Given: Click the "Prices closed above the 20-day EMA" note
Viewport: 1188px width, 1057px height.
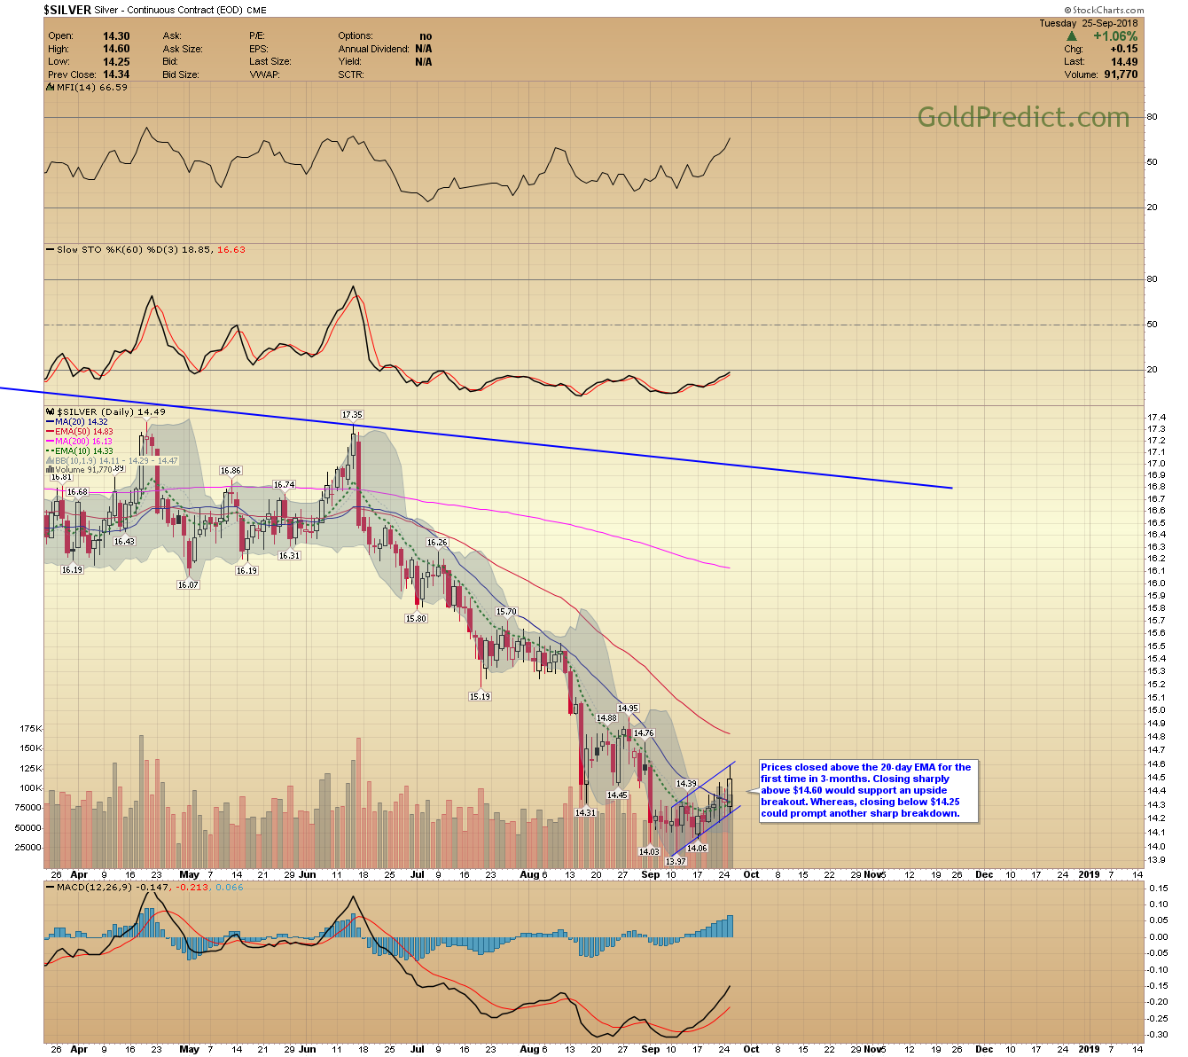Looking at the screenshot, I should coord(867,790).
